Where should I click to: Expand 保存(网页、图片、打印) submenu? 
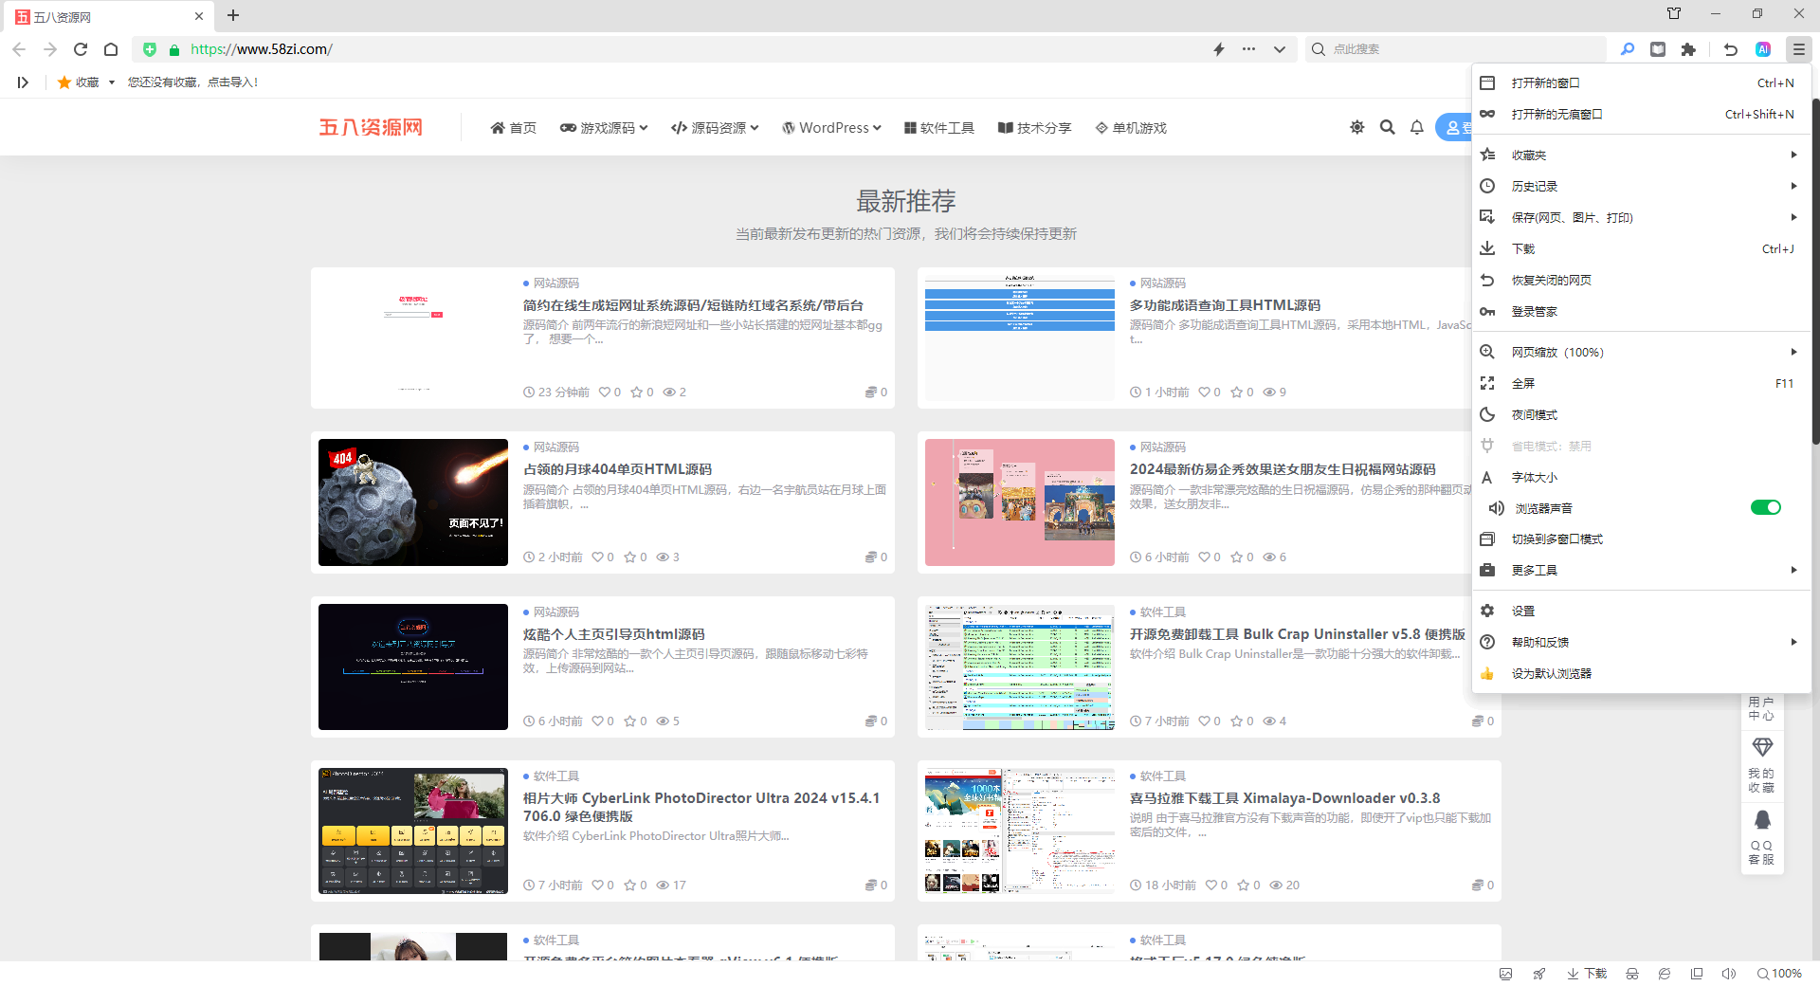1641,218
